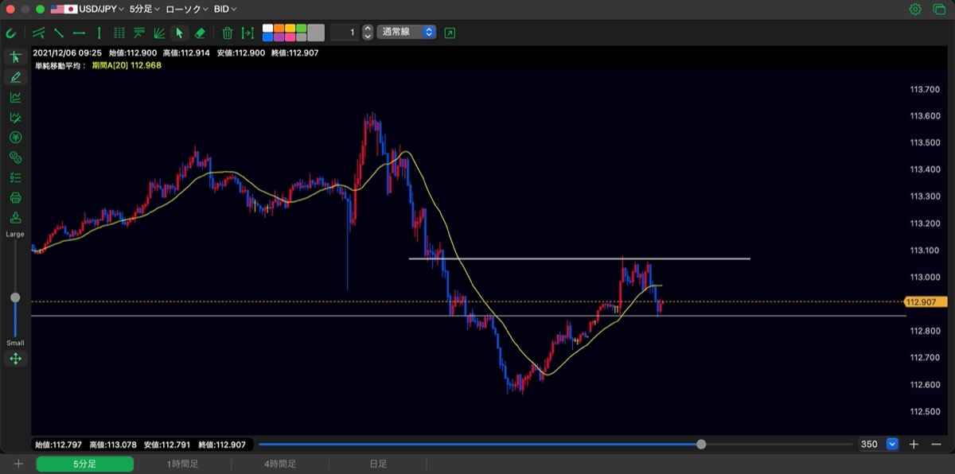
Task: Open the ローソク chart type dropdown
Action: click(186, 10)
